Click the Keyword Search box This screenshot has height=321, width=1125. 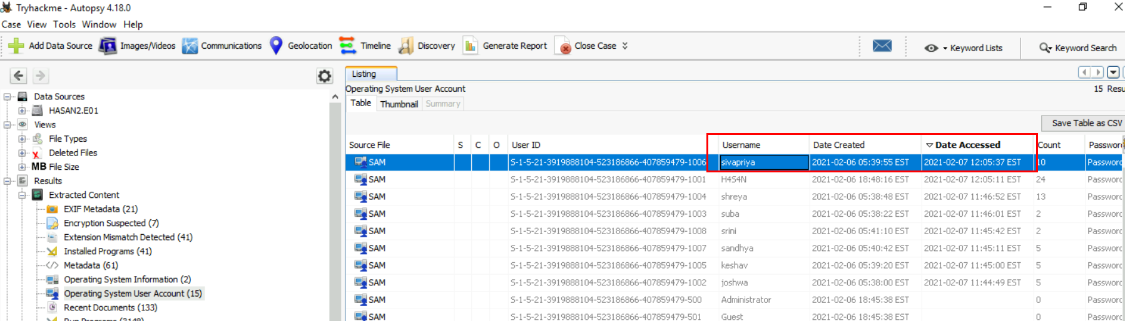coord(1079,48)
